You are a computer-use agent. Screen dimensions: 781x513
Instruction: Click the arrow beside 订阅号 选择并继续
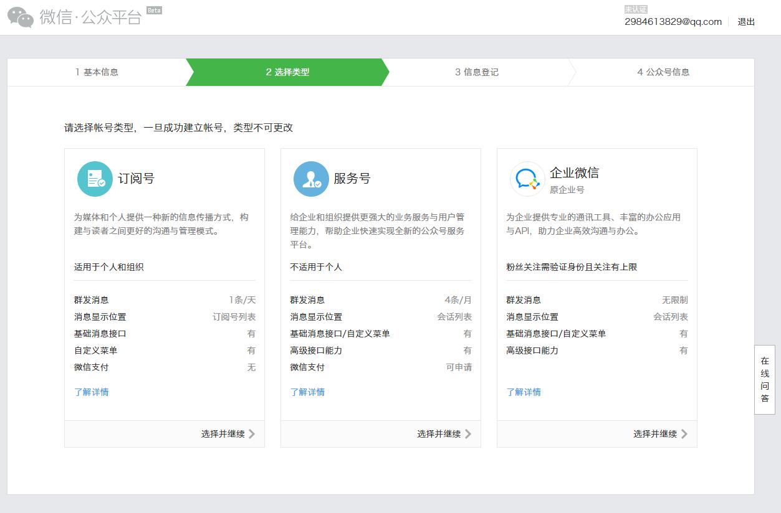click(252, 434)
